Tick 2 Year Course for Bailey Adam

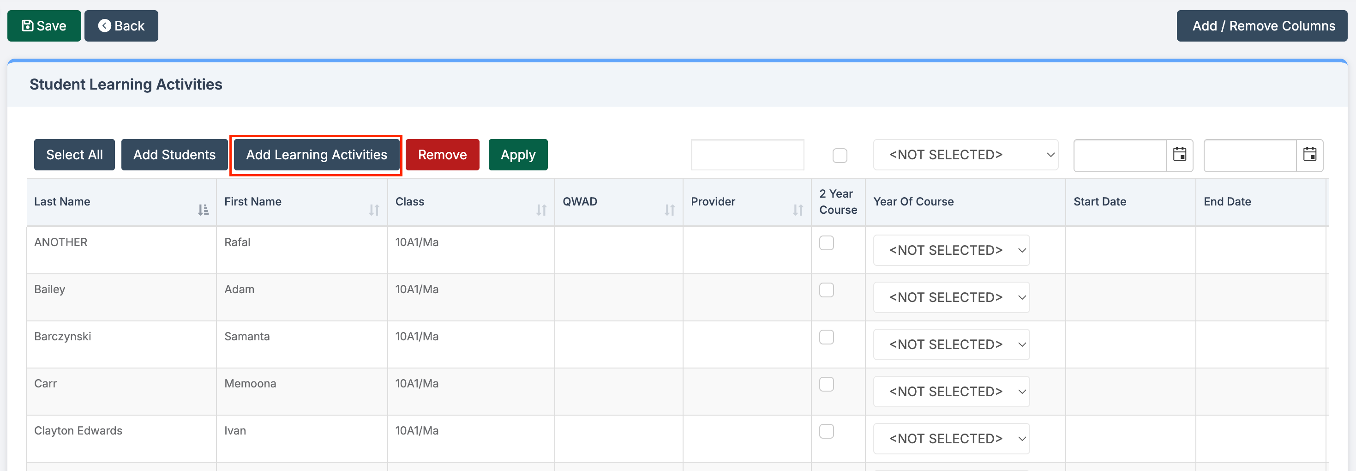pos(827,290)
